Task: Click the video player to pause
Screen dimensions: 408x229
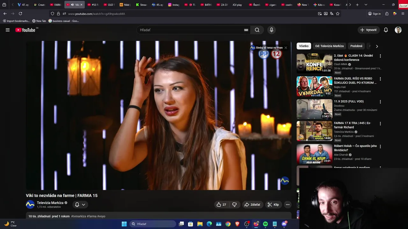Action: pyautogui.click(x=158, y=115)
